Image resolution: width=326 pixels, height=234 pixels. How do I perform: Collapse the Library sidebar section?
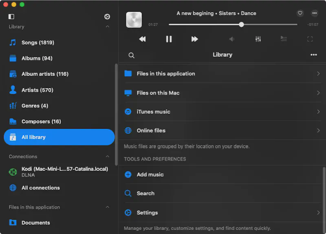coord(108,27)
